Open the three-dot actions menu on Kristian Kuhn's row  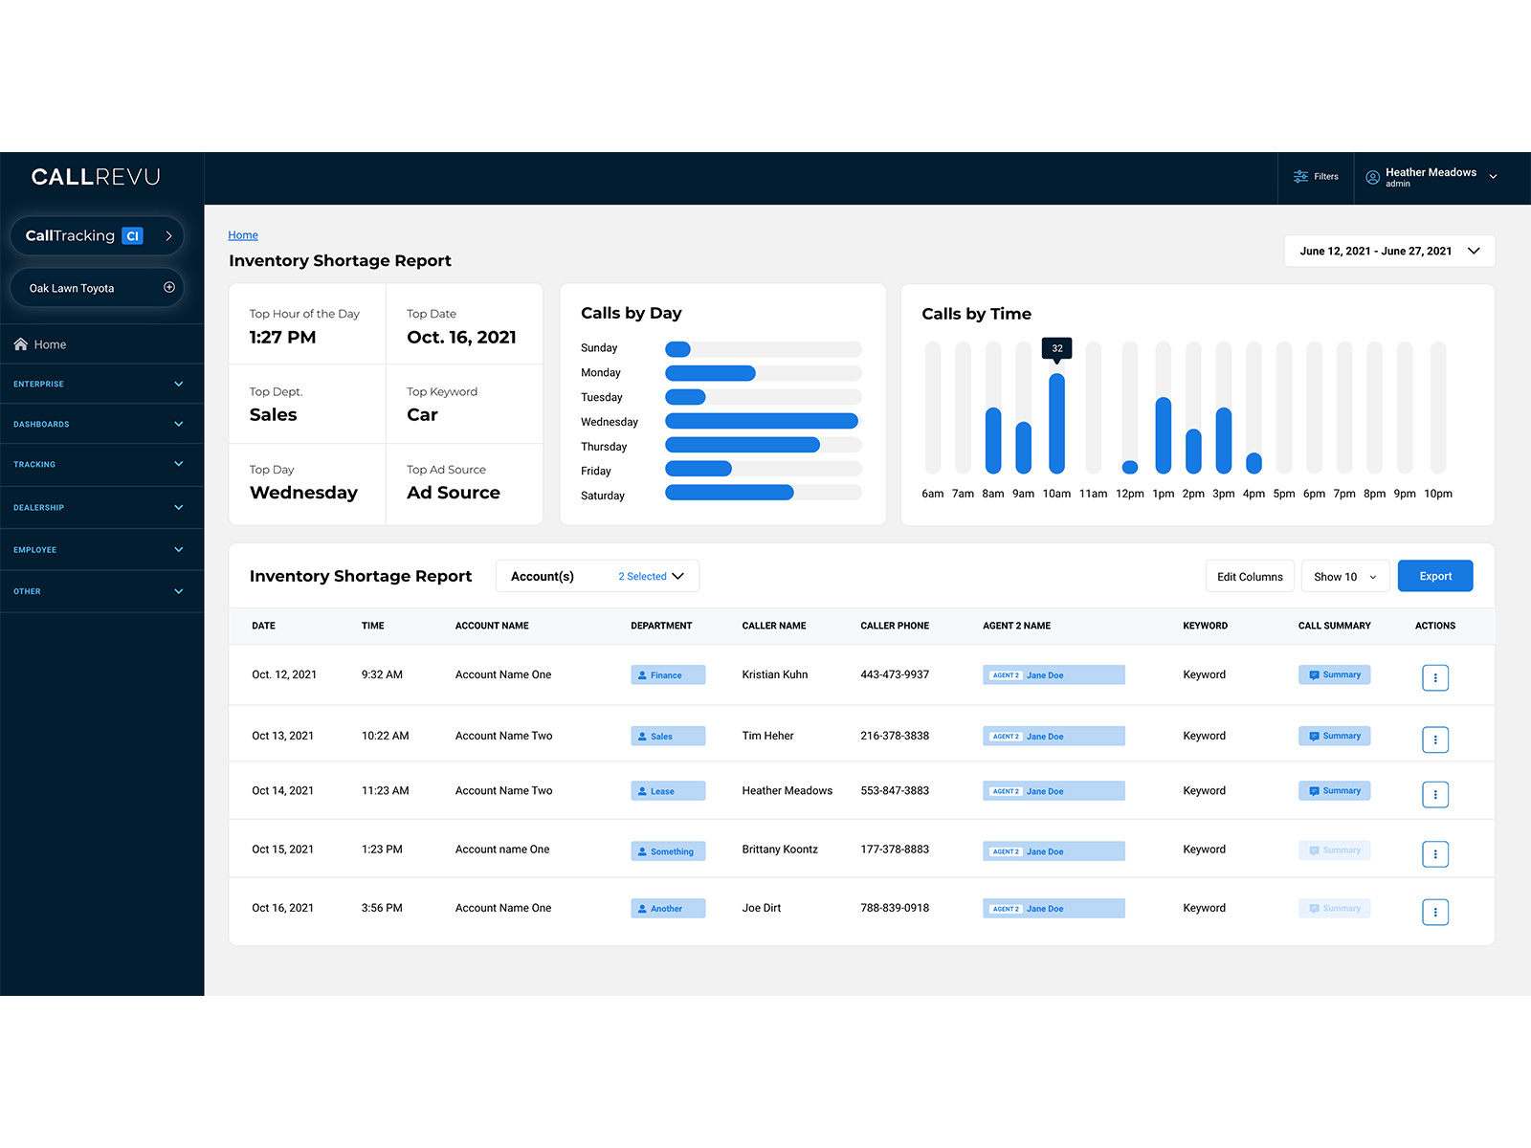pos(1435,677)
